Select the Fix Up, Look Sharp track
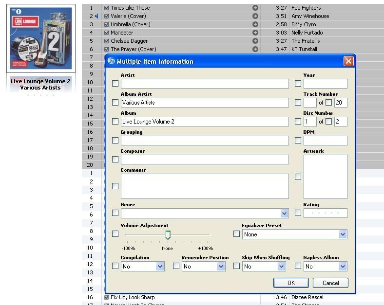The width and height of the screenshot is (384, 305). point(133,297)
